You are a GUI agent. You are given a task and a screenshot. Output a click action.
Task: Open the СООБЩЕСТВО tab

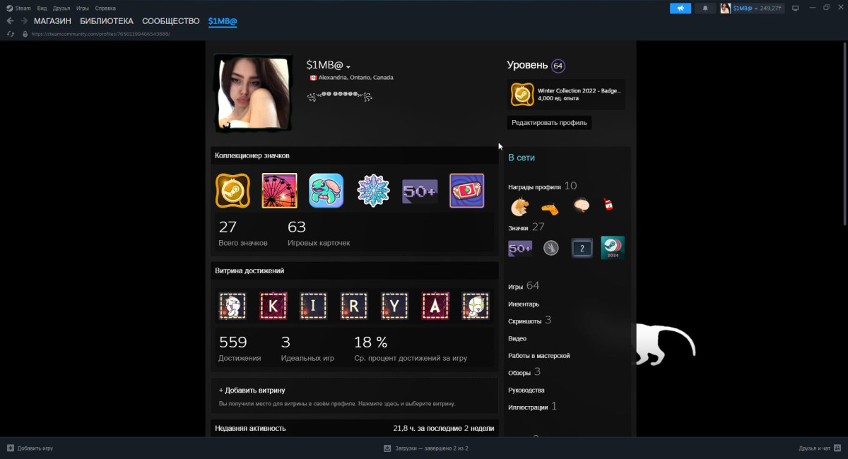tap(171, 21)
